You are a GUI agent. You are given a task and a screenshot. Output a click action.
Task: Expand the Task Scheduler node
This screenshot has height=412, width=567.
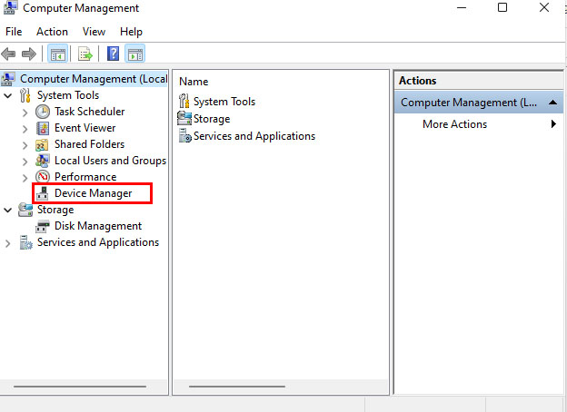coord(25,113)
